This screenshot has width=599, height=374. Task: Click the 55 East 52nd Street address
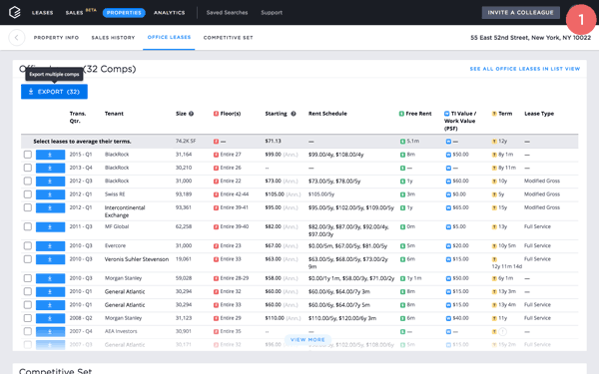coord(531,38)
